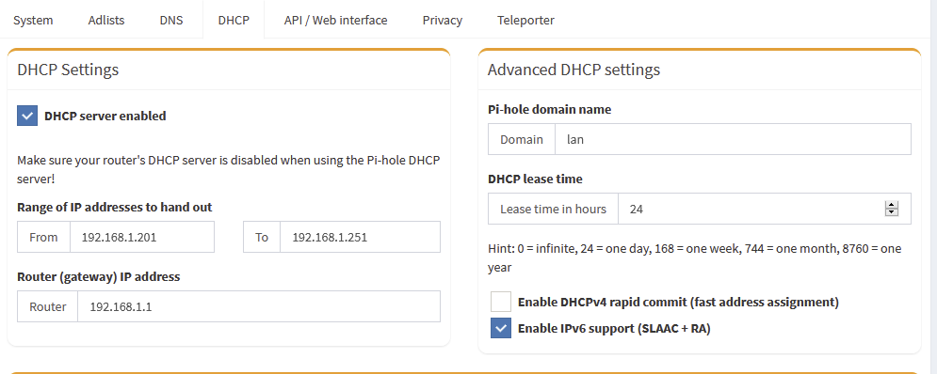Image resolution: width=937 pixels, height=374 pixels.
Task: Click the Enable IPv6 support label text
Action: point(614,328)
